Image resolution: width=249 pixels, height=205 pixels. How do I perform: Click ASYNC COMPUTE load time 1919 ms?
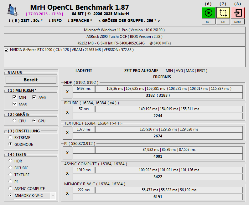pos(84,170)
